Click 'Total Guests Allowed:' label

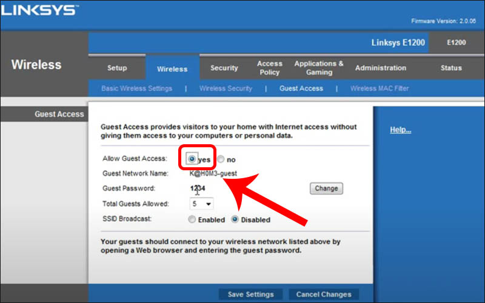135,204
